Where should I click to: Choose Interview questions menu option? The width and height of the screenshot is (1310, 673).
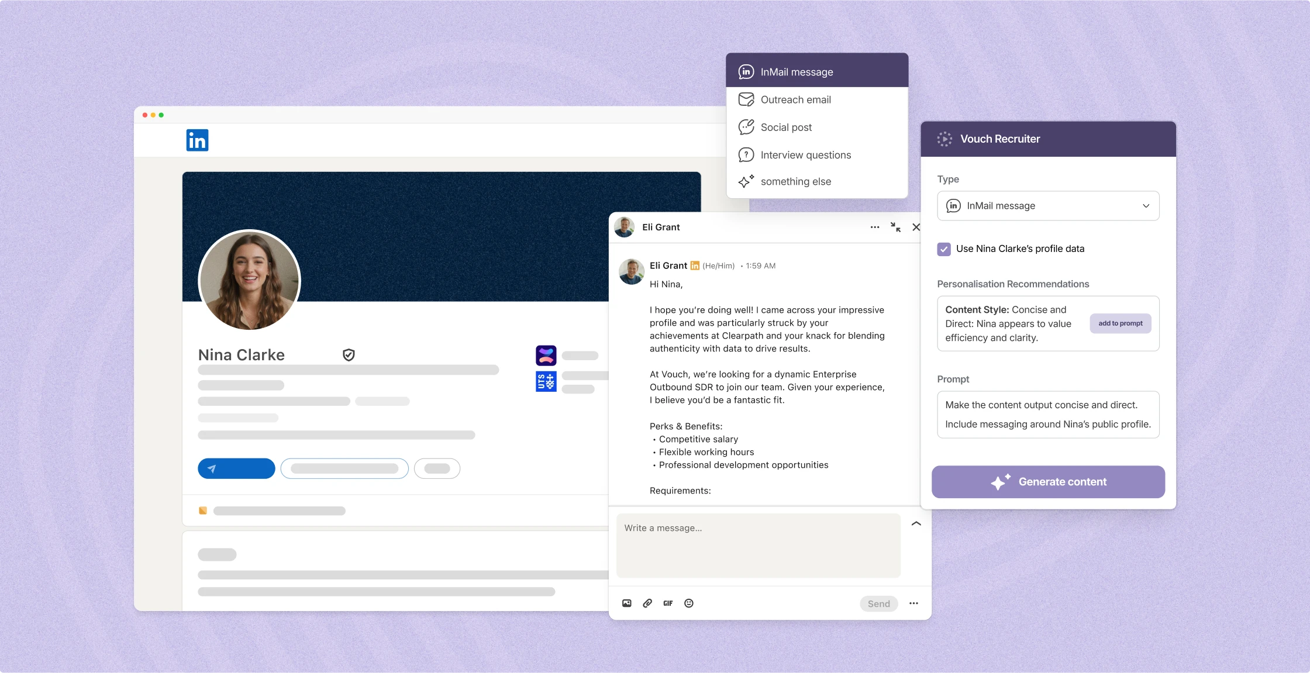point(805,155)
